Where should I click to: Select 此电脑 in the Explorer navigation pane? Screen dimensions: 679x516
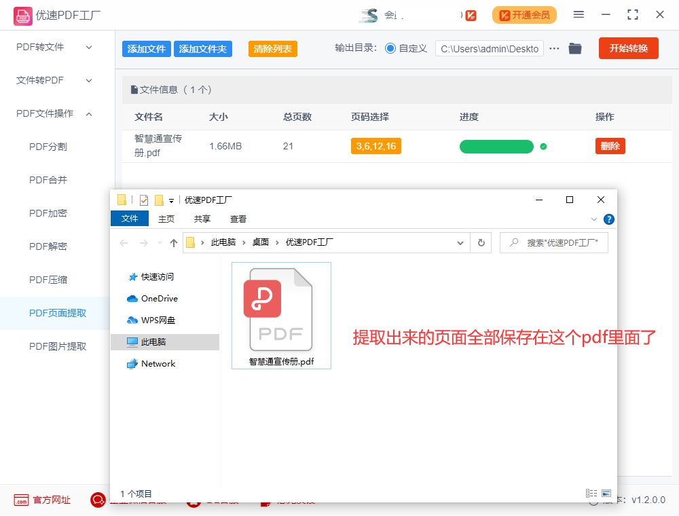point(165,342)
